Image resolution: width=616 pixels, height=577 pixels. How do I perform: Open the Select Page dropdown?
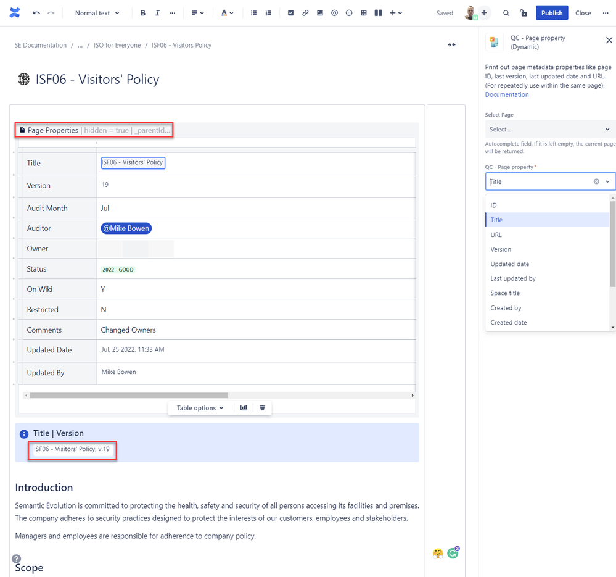point(550,130)
